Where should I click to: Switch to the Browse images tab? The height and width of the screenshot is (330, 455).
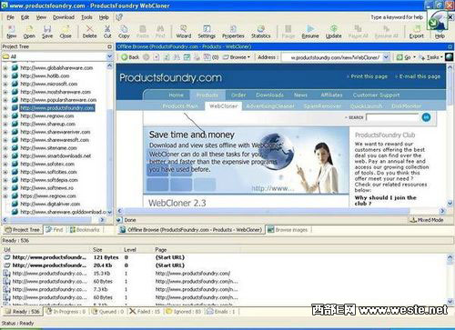[x=288, y=230]
